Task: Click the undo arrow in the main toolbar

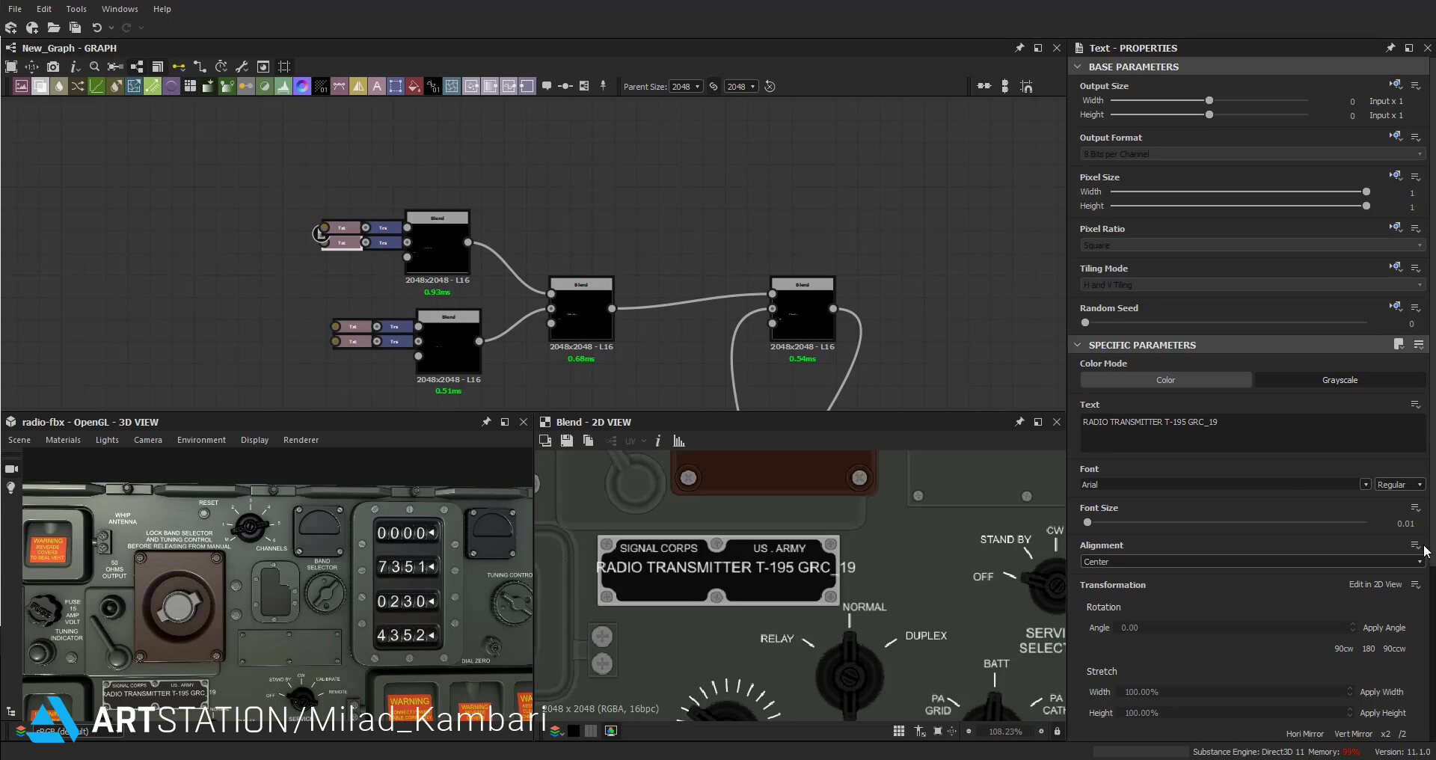Action: coord(96,28)
